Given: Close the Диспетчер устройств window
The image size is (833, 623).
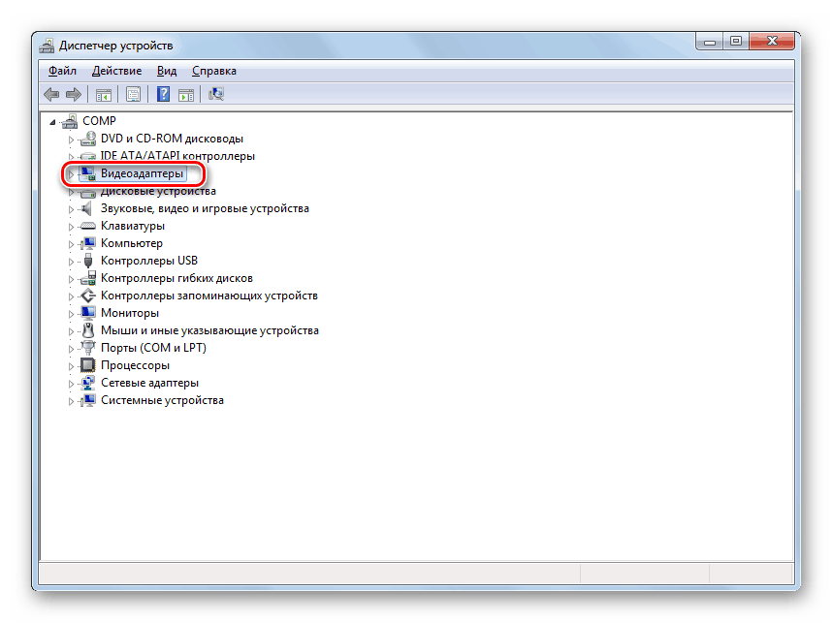Looking at the screenshot, I should 772,42.
